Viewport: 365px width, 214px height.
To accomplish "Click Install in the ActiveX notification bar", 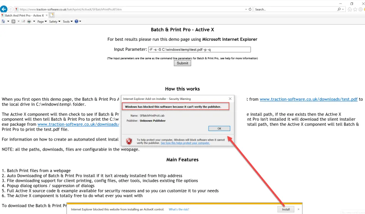I will pos(285,209).
